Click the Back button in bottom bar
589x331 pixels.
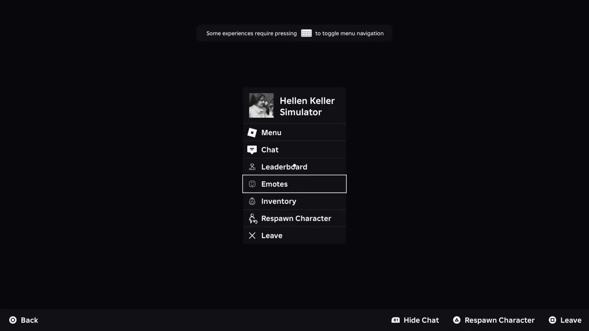pyautogui.click(x=23, y=320)
